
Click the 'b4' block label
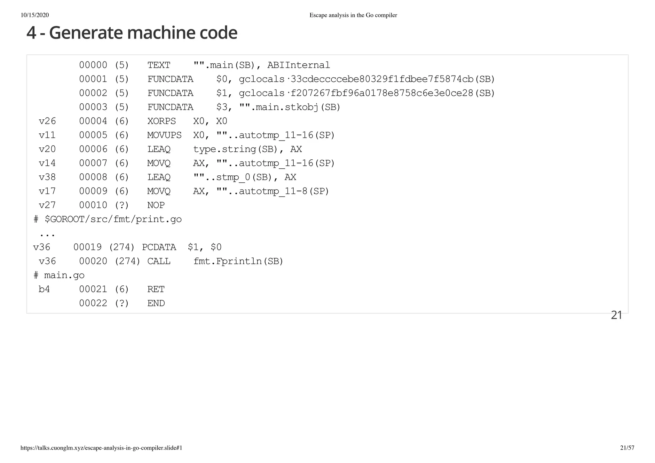(44, 289)
